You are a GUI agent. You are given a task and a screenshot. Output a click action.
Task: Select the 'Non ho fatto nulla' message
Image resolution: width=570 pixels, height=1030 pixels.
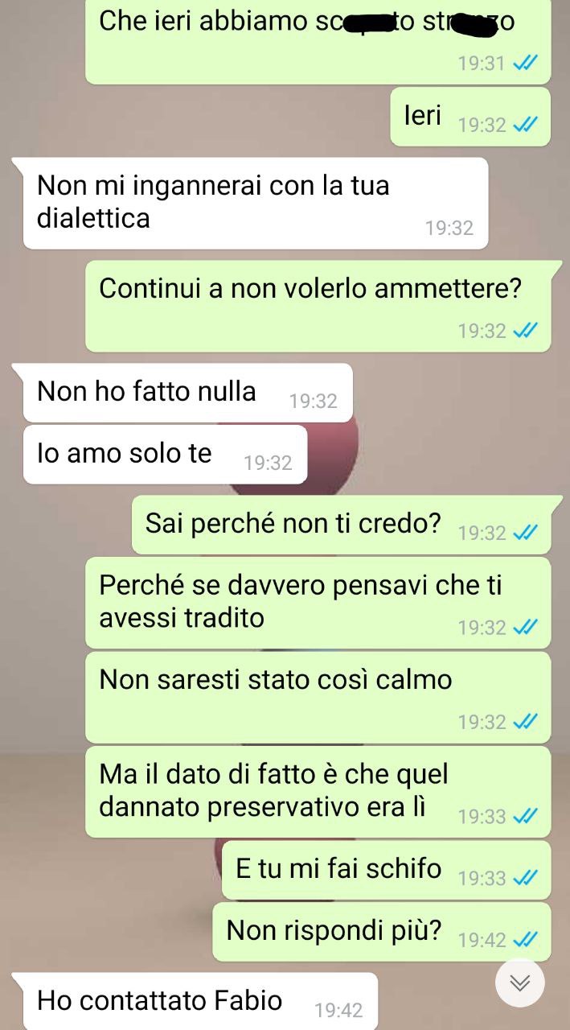(187, 393)
